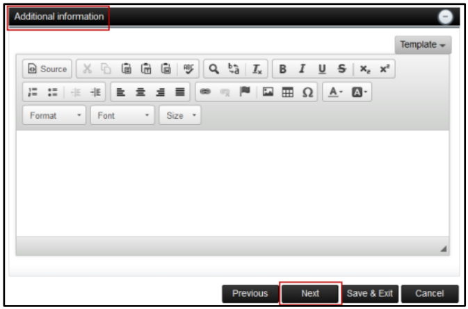Image resolution: width=468 pixels, height=309 pixels.
Task: Open the Template dropdown
Action: click(x=423, y=44)
